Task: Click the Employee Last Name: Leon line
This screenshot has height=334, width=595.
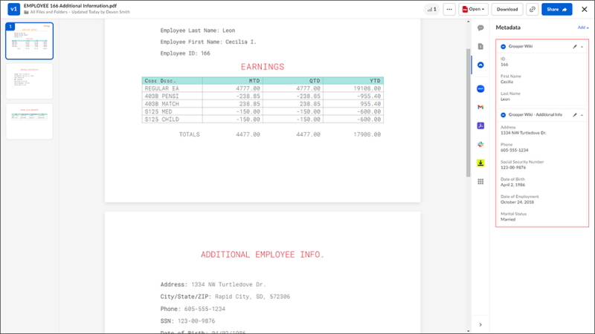Action: (198, 30)
